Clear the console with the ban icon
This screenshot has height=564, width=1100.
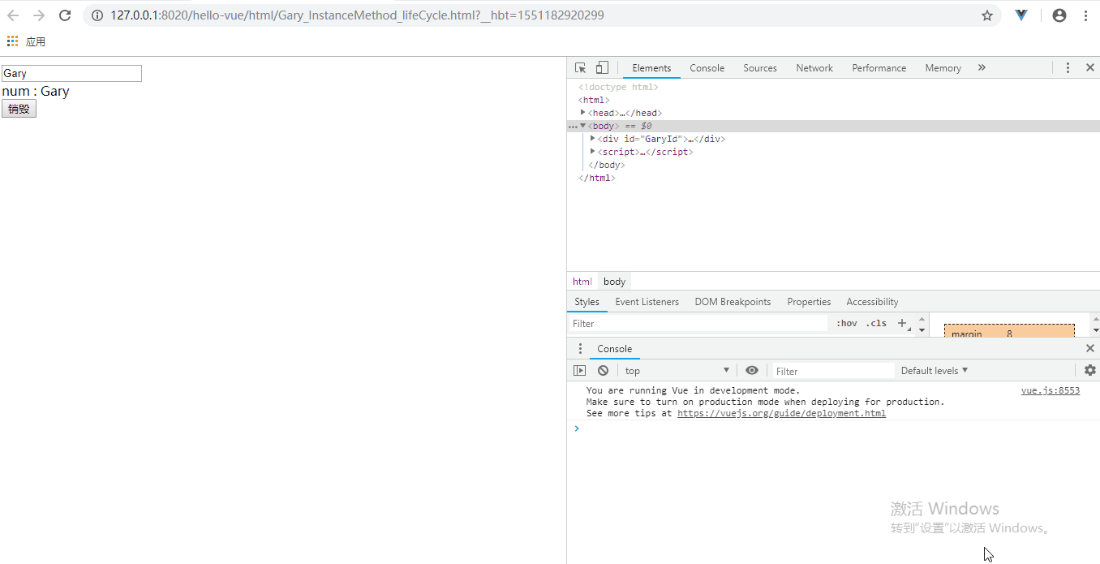point(603,370)
